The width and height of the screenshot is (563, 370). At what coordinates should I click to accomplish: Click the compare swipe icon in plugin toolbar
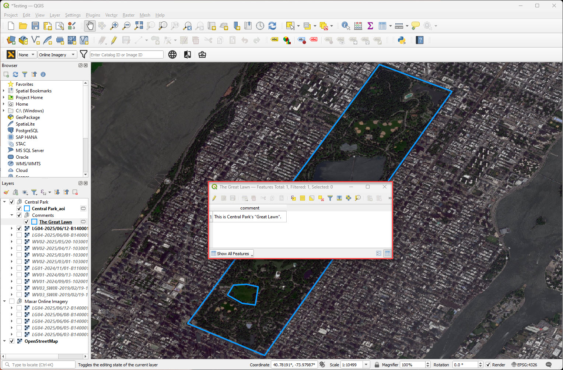pos(188,54)
